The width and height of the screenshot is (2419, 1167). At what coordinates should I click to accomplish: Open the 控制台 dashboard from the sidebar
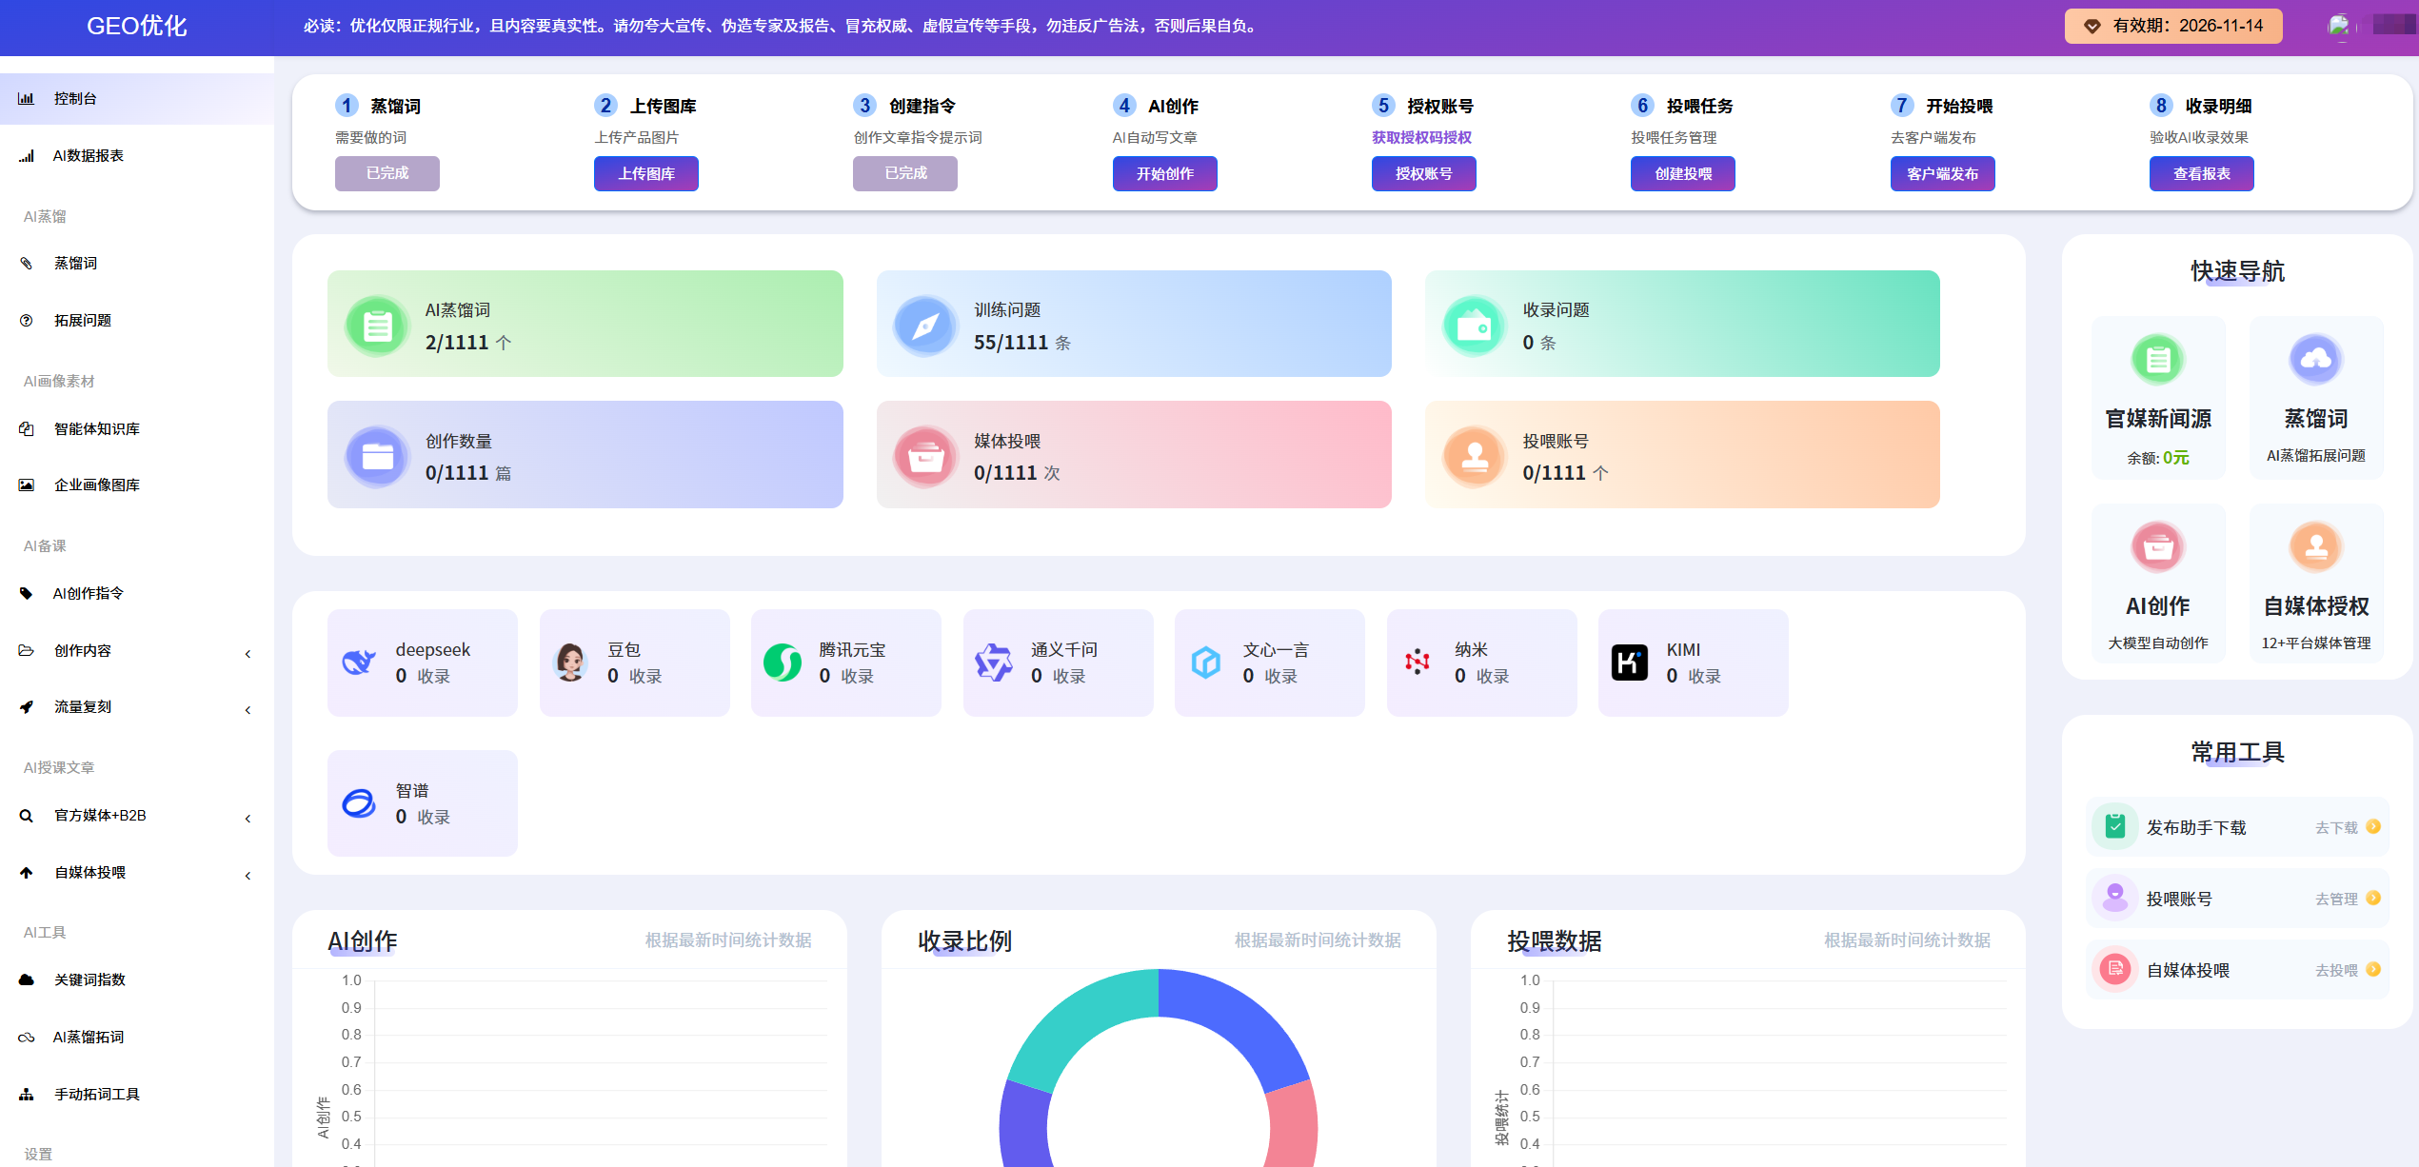76,97
